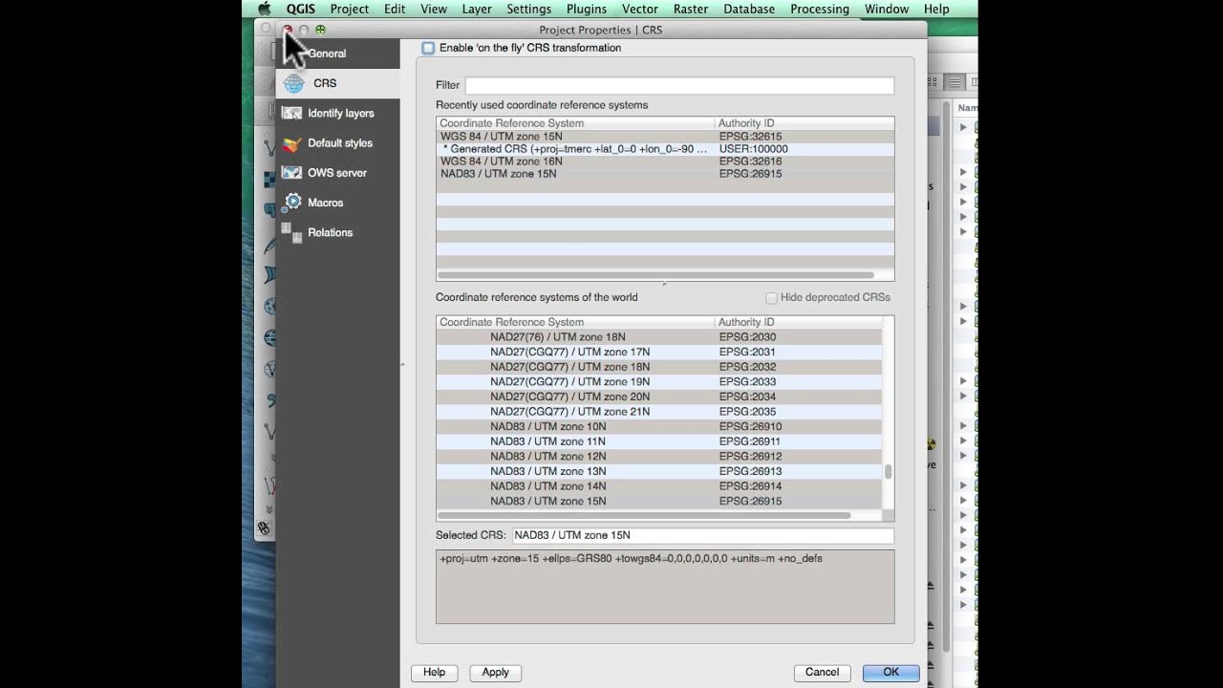1223x688 pixels.
Task: Open the Settings menu
Action: [x=528, y=9]
